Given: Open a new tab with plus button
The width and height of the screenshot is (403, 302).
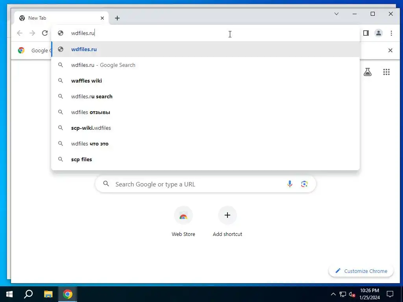Looking at the screenshot, I should pyautogui.click(x=117, y=18).
